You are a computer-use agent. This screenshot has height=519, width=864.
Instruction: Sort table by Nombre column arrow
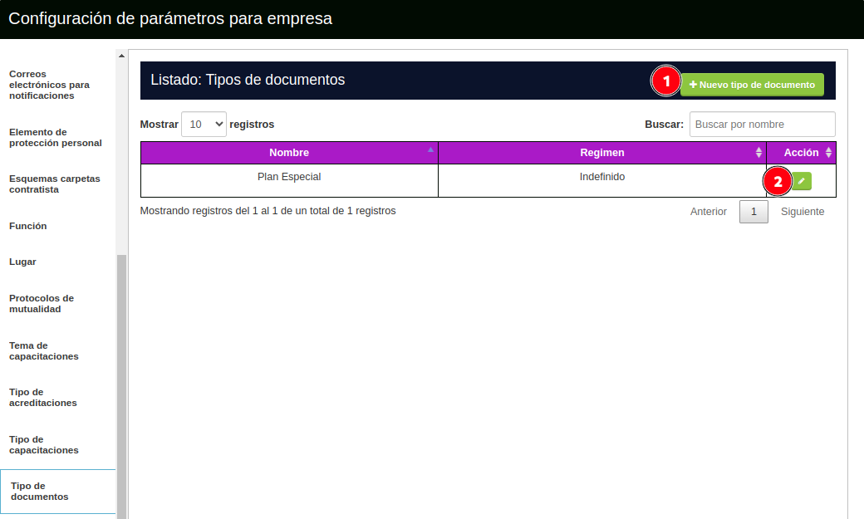(x=430, y=149)
